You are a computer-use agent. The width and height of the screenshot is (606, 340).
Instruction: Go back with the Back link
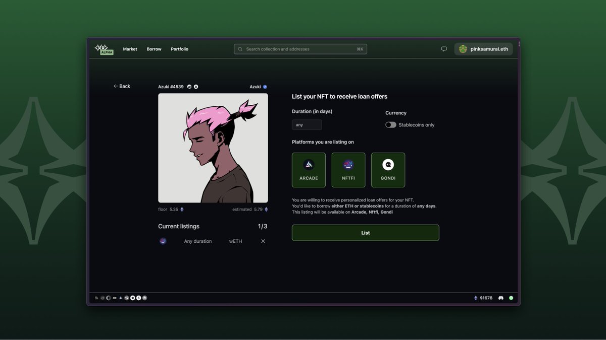click(x=122, y=86)
